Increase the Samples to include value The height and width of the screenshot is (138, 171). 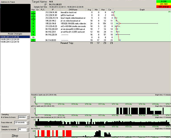point(28,128)
